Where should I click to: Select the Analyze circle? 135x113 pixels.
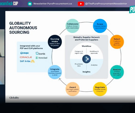pyautogui.click(x=117, y=72)
